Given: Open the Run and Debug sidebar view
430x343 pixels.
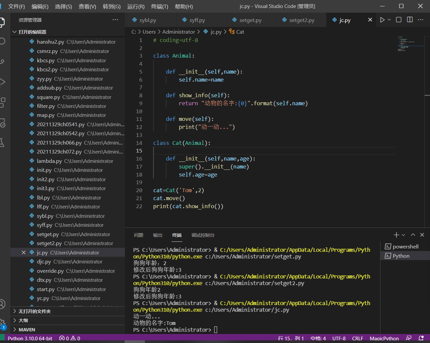Looking at the screenshot, I should point(3,82).
